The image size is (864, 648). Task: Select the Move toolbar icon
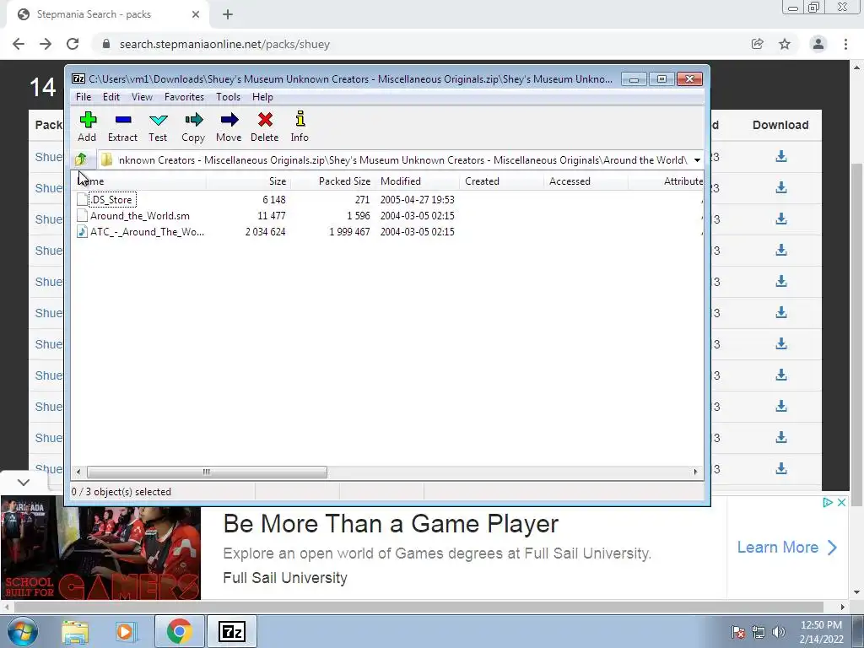[x=229, y=127]
